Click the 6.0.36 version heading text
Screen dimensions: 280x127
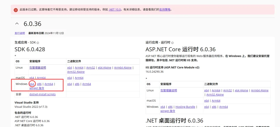coord(32,24)
